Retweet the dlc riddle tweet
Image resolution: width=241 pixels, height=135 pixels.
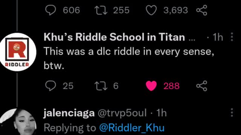pyautogui.click(x=101, y=86)
